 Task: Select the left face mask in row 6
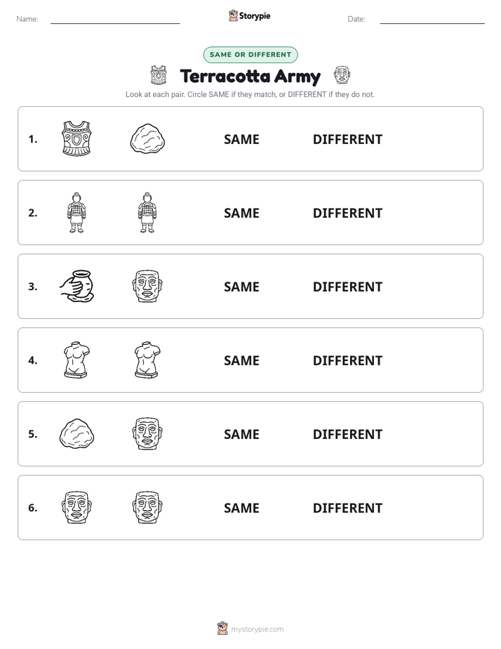76,507
